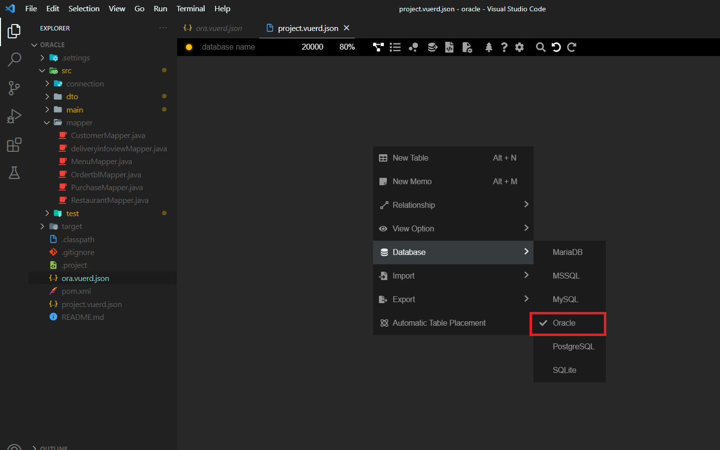Image resolution: width=720 pixels, height=450 pixels.
Task: Open MenuMapper.java
Action: 102,162
